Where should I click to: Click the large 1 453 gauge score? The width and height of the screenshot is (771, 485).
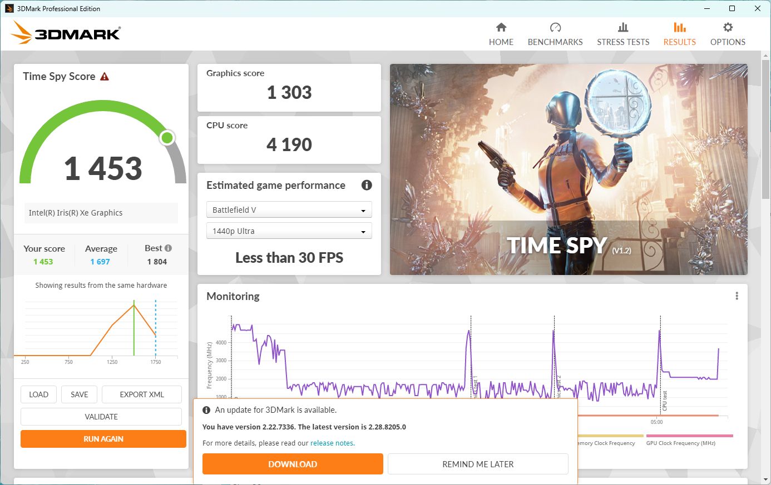point(103,168)
